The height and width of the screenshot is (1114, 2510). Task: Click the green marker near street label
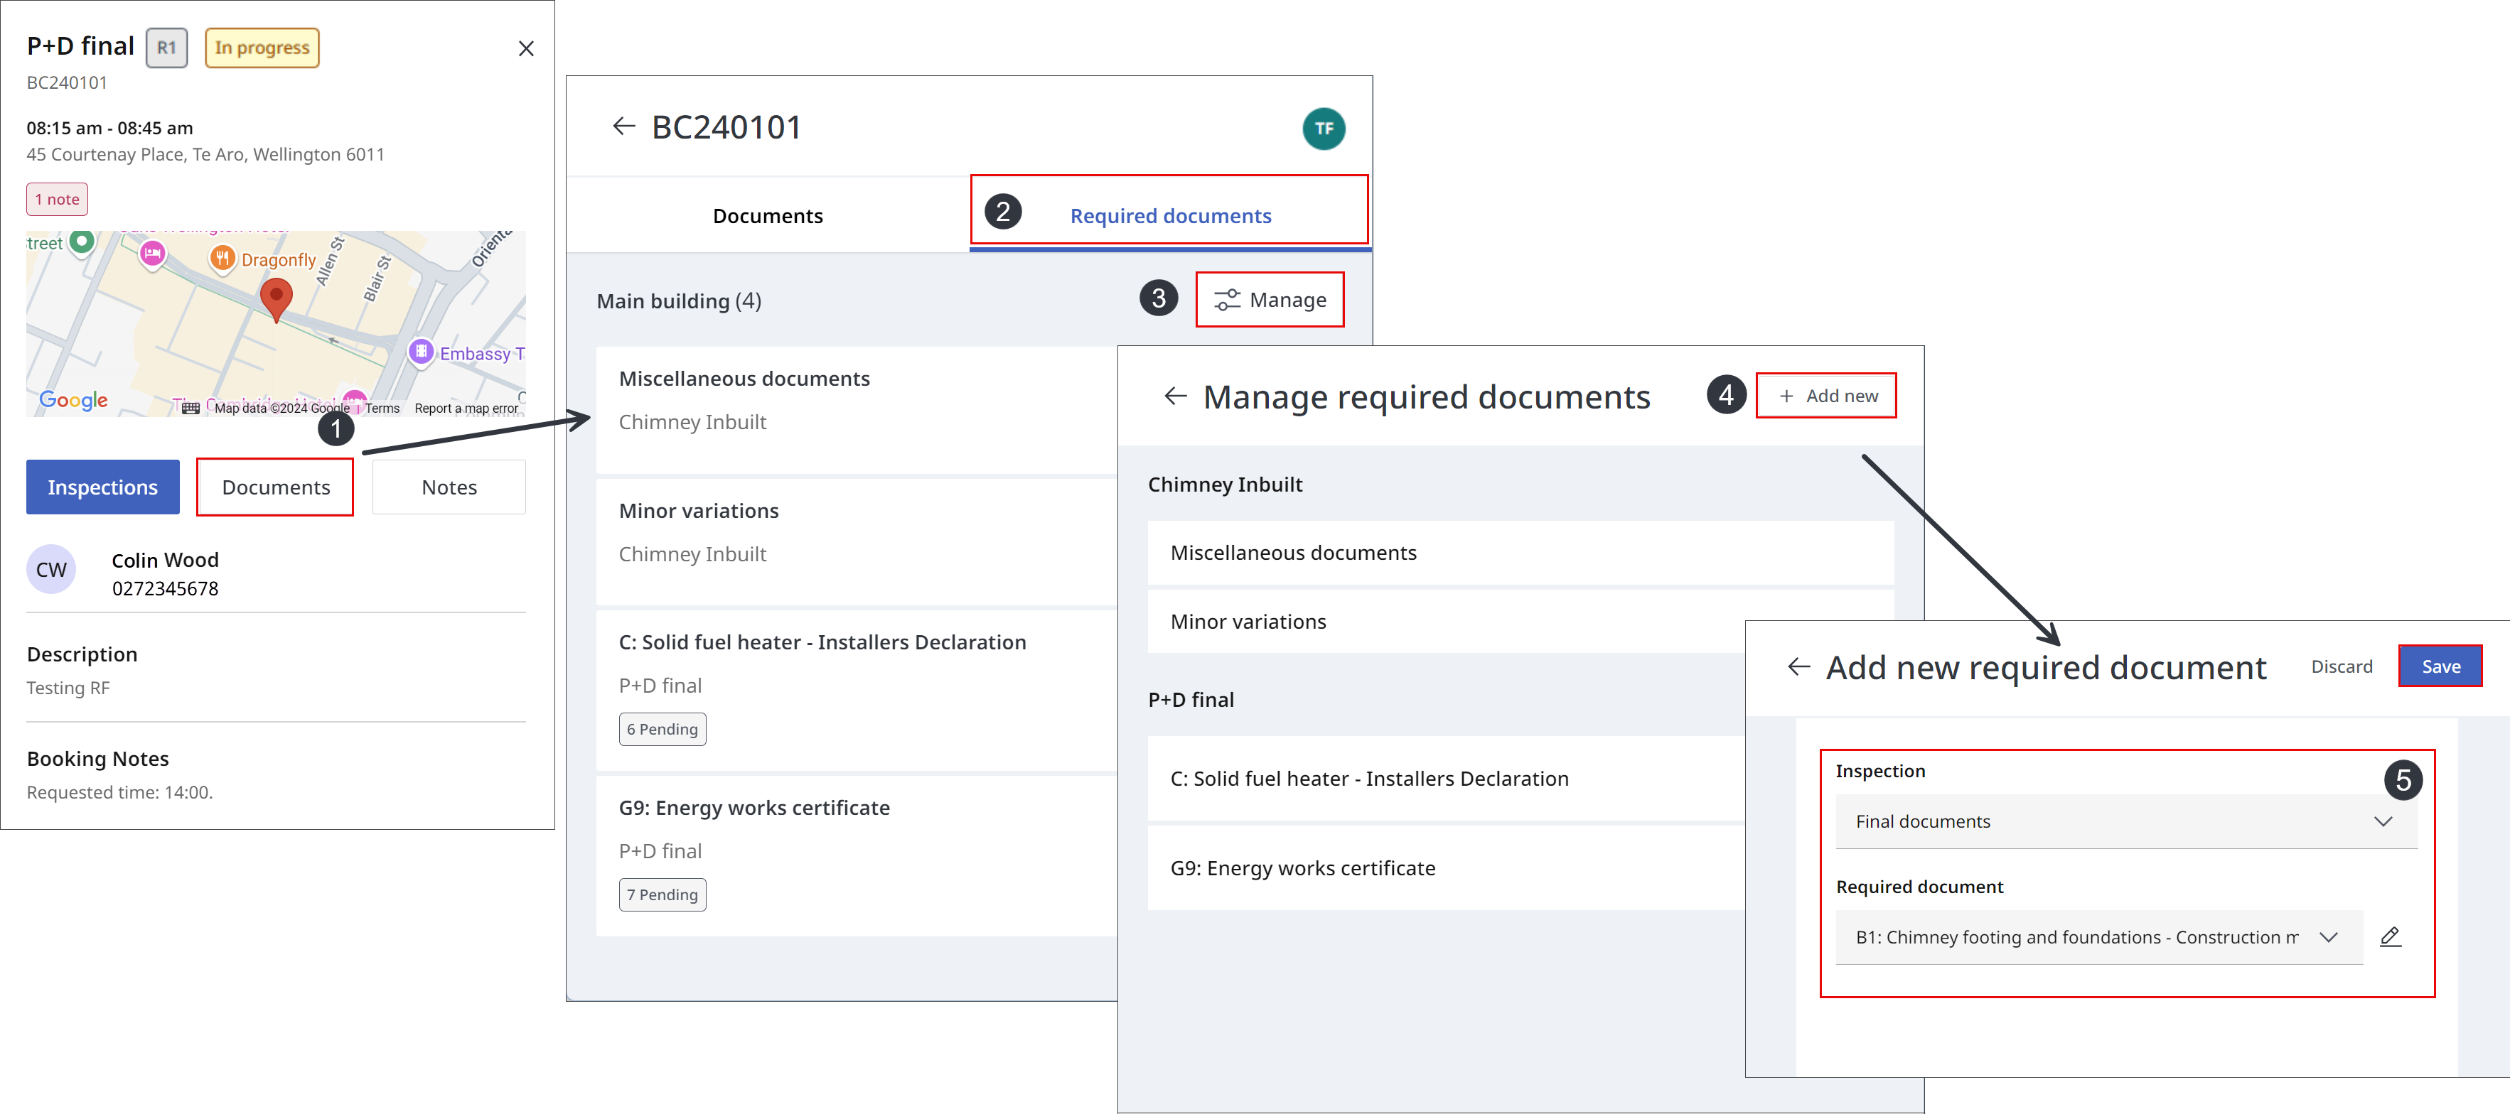[x=83, y=241]
